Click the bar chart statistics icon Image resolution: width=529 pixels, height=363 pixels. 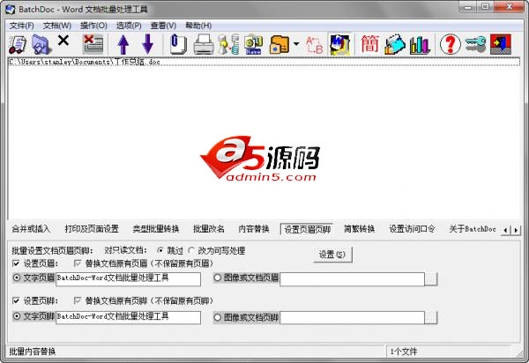click(x=420, y=44)
